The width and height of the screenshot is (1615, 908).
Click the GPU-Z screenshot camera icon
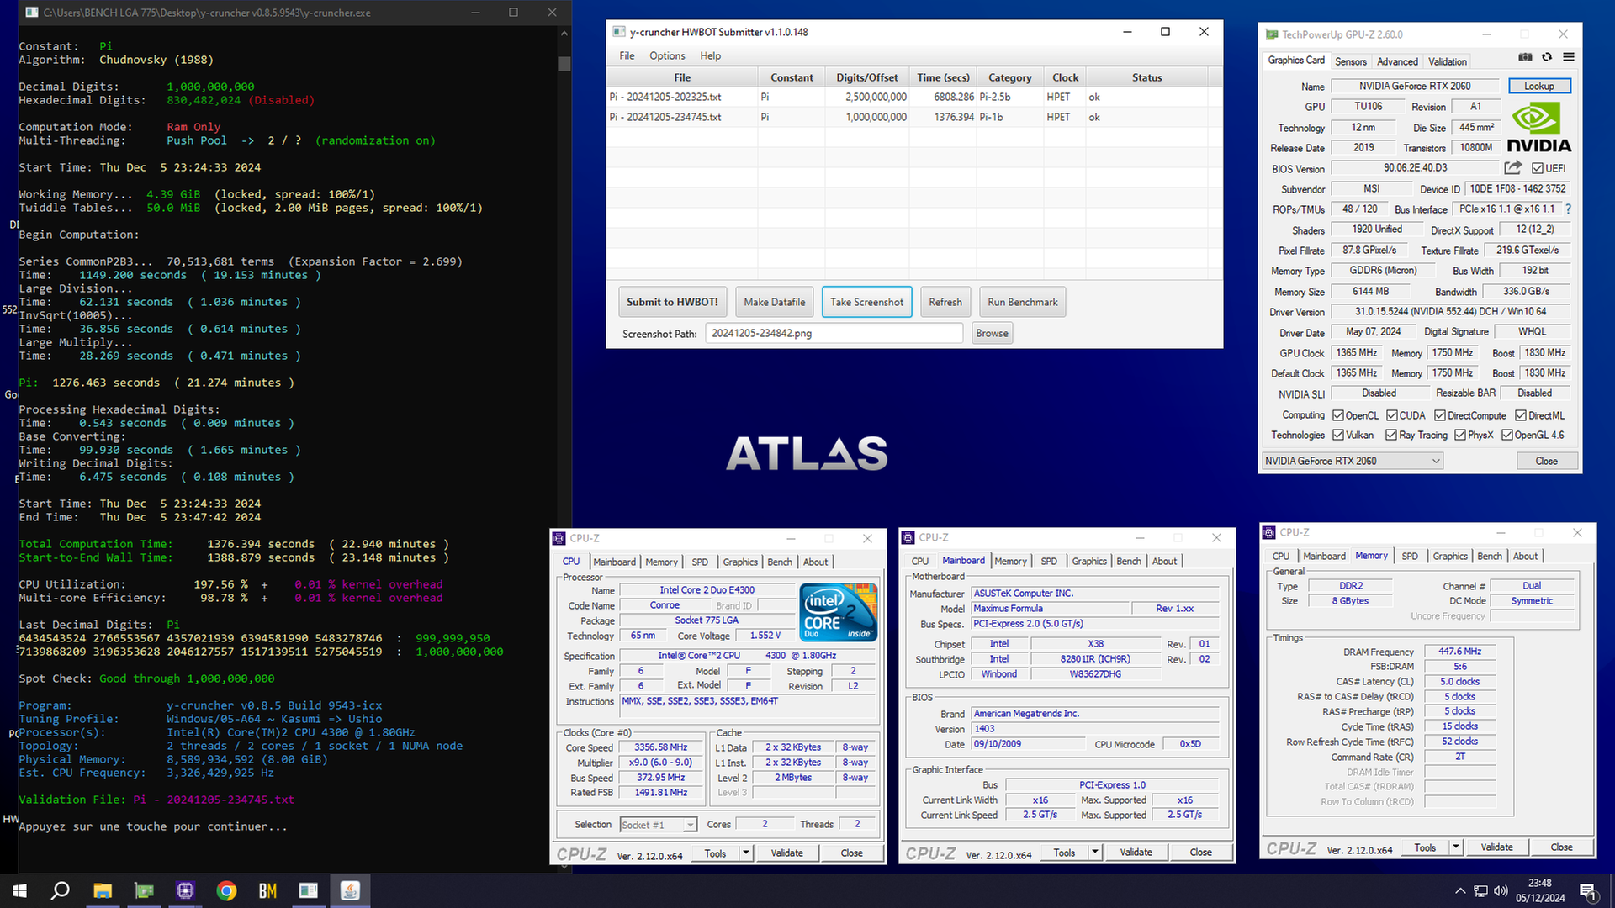[x=1525, y=57]
